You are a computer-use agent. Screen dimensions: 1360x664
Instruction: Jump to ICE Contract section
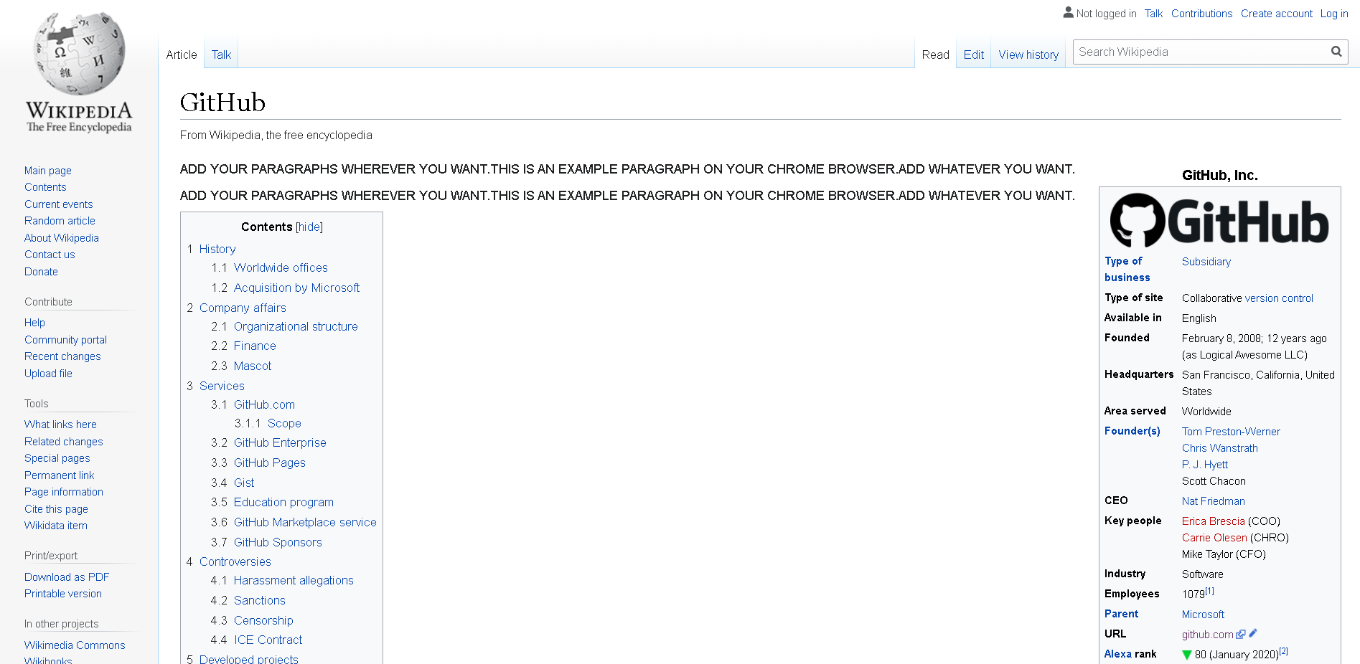(268, 640)
